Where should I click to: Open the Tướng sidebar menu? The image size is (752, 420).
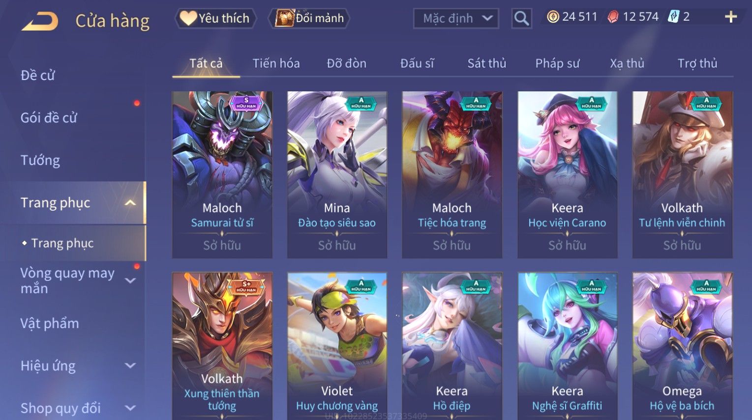(x=40, y=160)
